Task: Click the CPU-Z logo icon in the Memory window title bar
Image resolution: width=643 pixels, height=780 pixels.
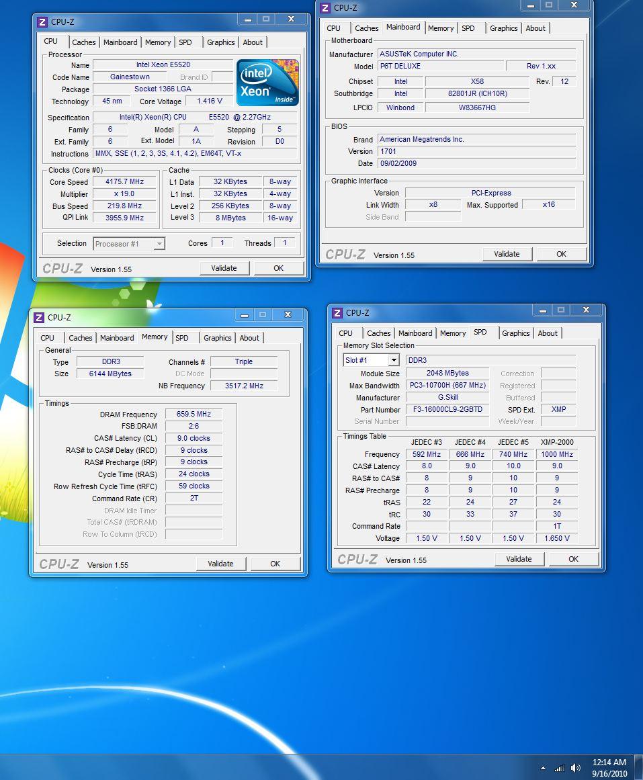Action: coord(39,317)
